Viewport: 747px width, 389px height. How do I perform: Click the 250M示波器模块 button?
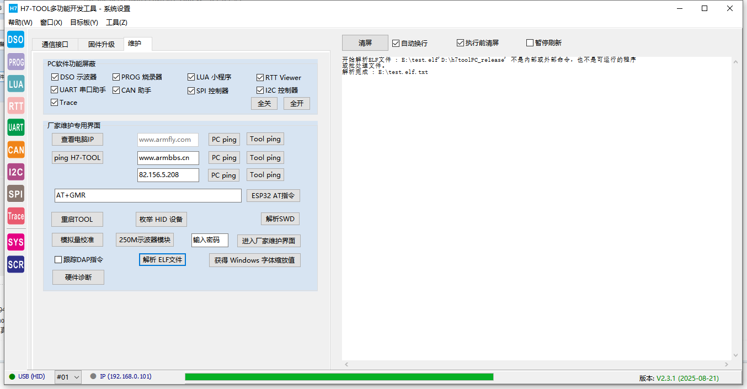pos(145,240)
